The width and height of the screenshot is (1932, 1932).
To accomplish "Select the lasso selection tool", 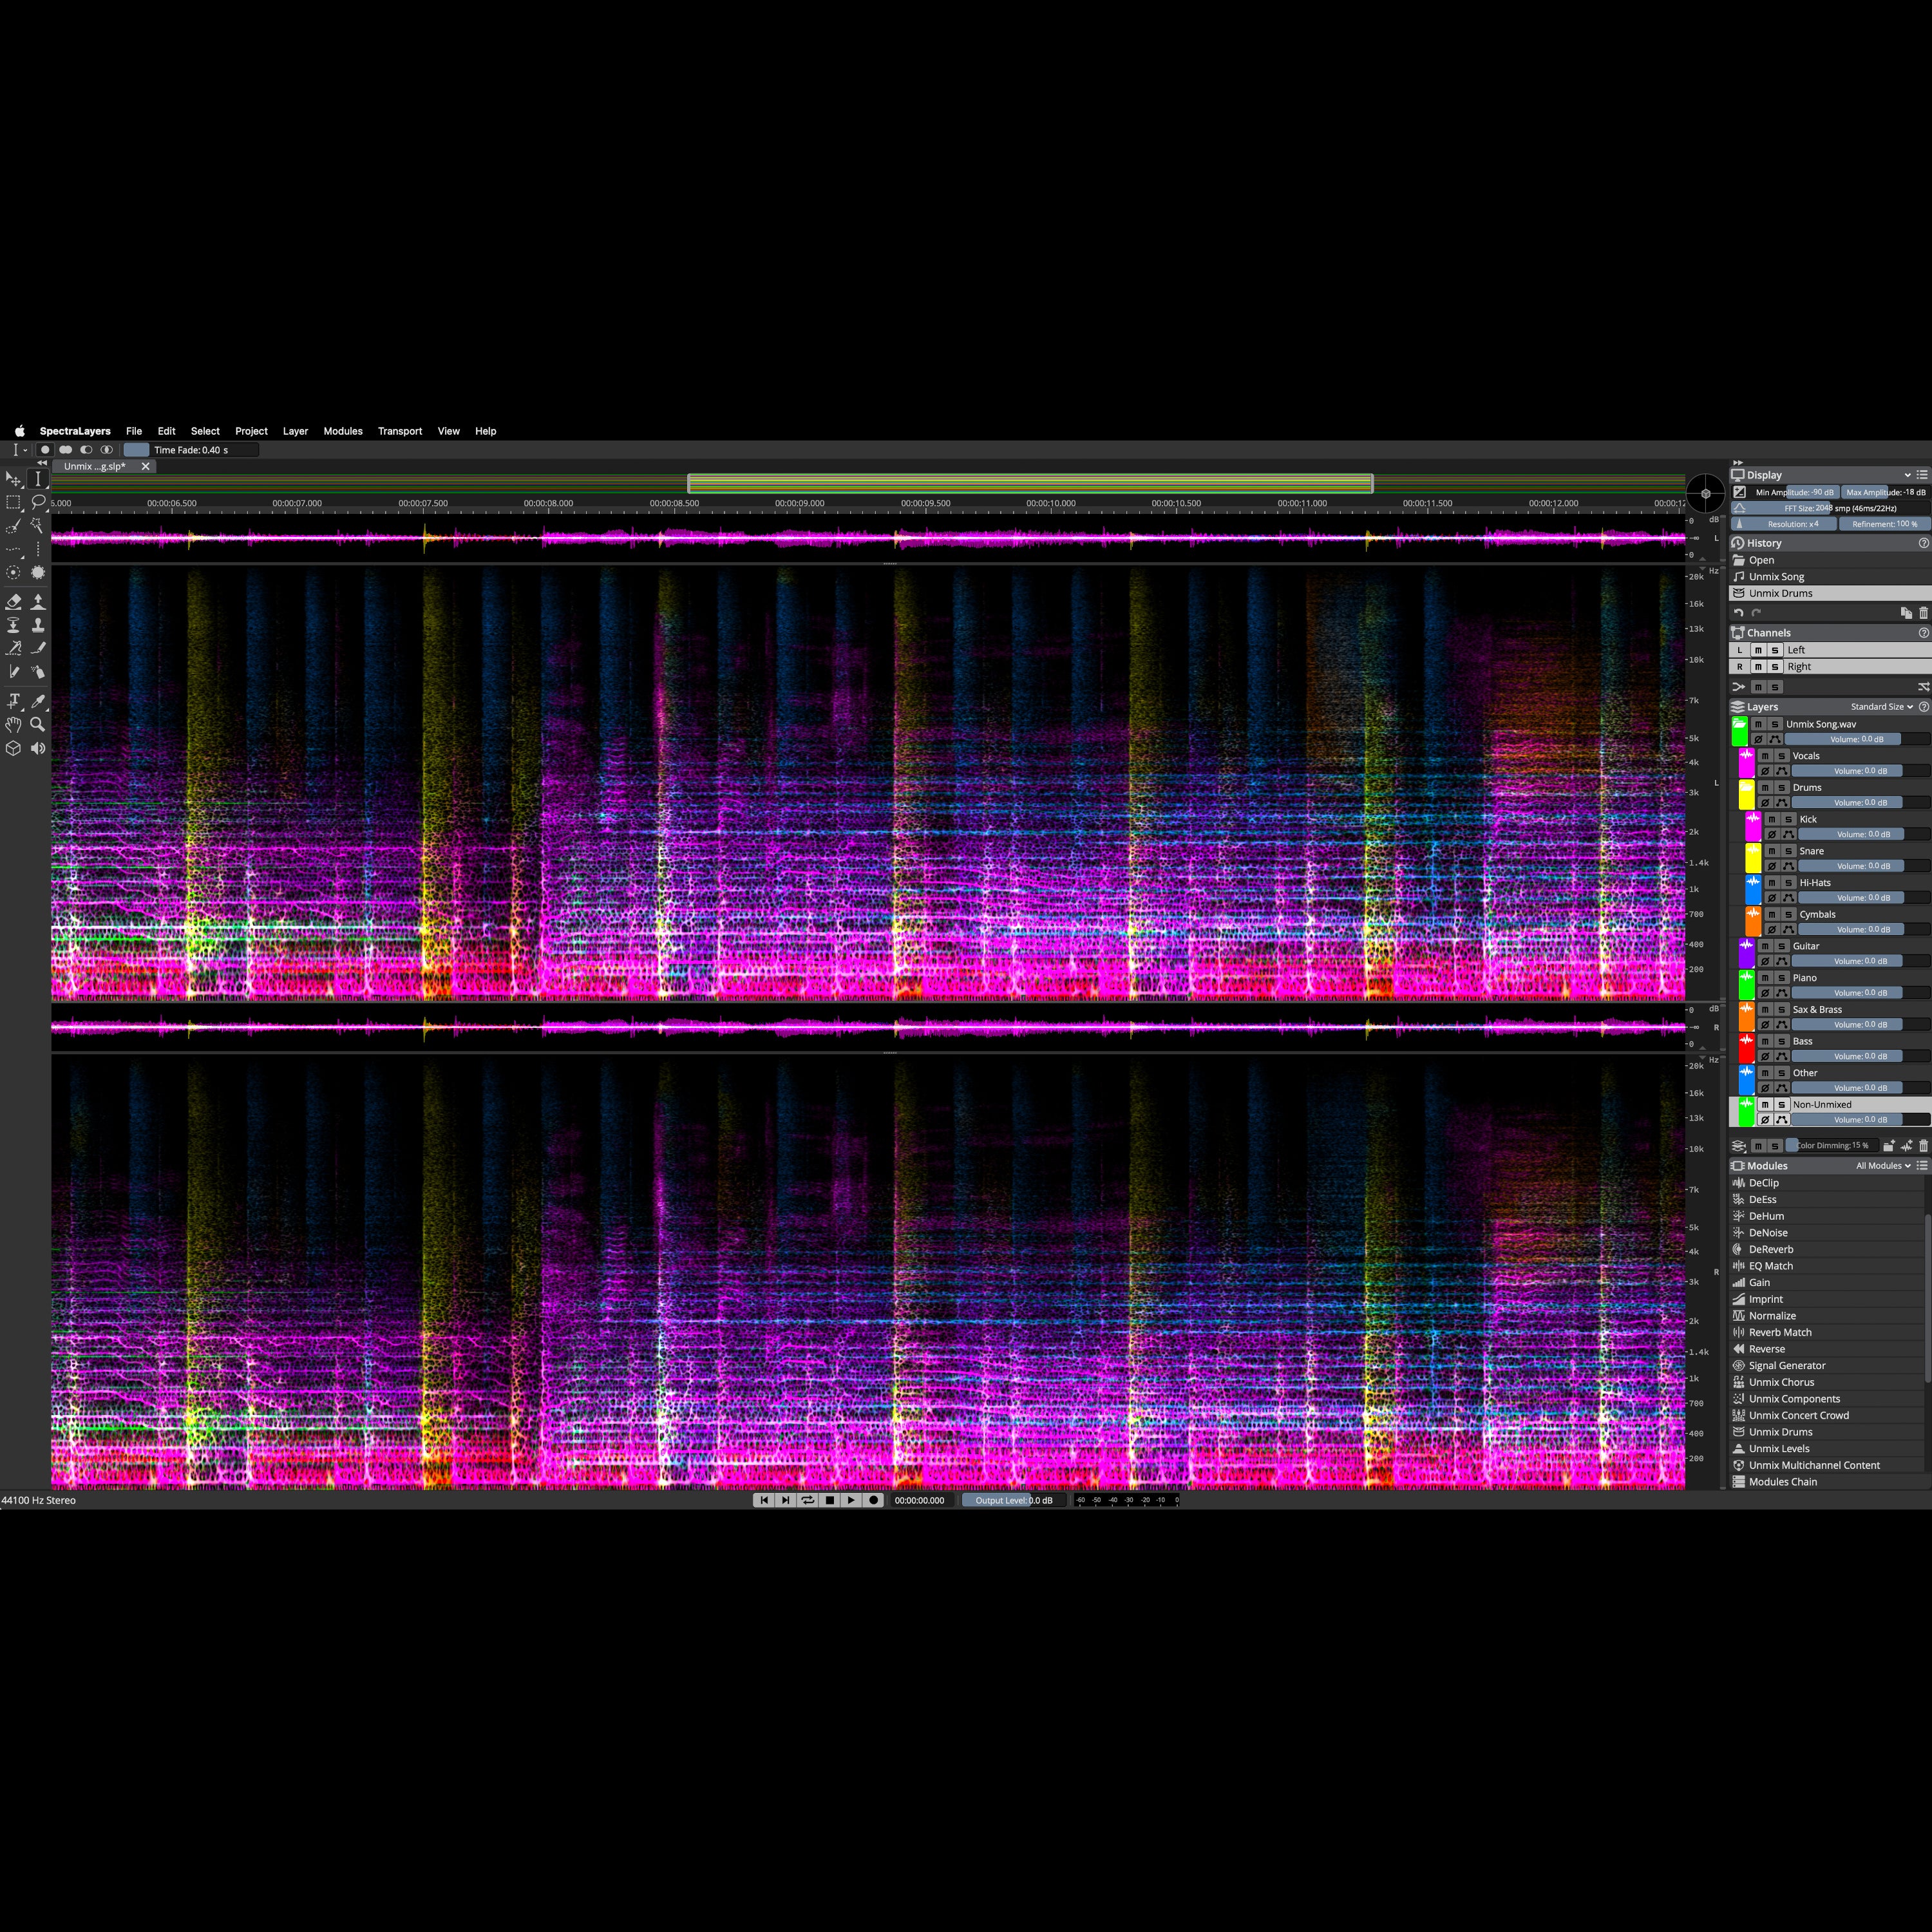I will [x=38, y=503].
